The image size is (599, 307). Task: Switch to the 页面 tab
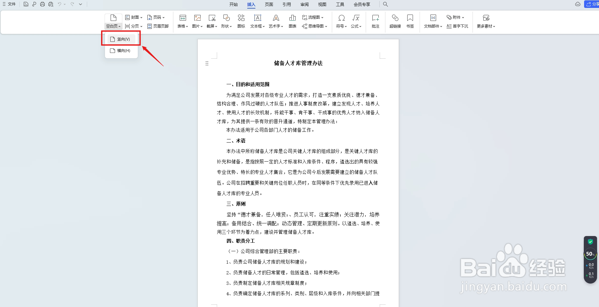[269, 4]
